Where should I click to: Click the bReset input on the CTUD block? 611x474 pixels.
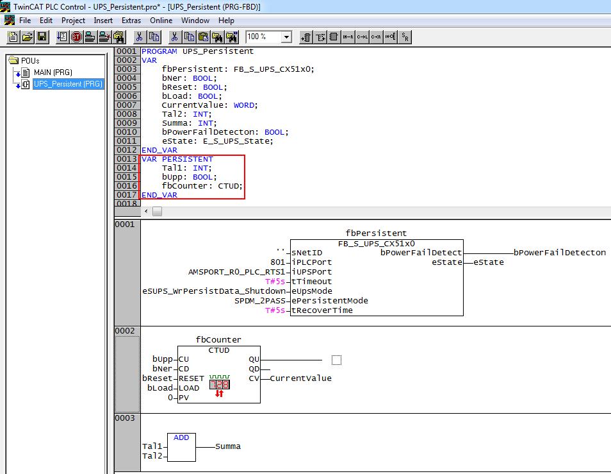pos(158,378)
